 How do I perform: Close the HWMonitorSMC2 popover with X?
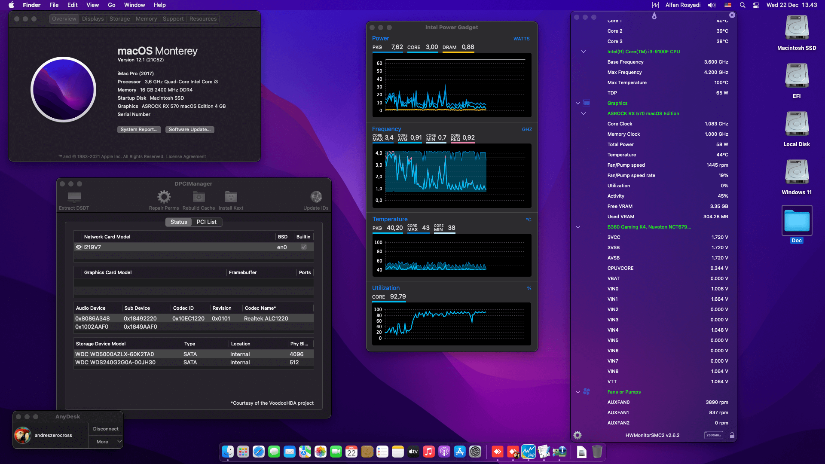tap(732, 15)
